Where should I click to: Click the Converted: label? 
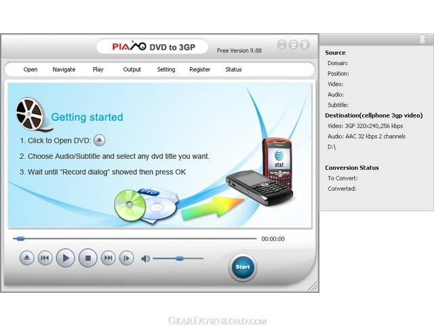tap(342, 189)
